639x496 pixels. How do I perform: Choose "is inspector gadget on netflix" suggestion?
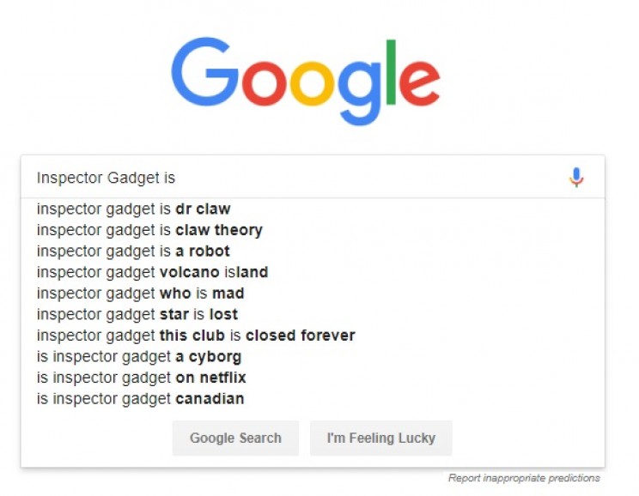(142, 378)
